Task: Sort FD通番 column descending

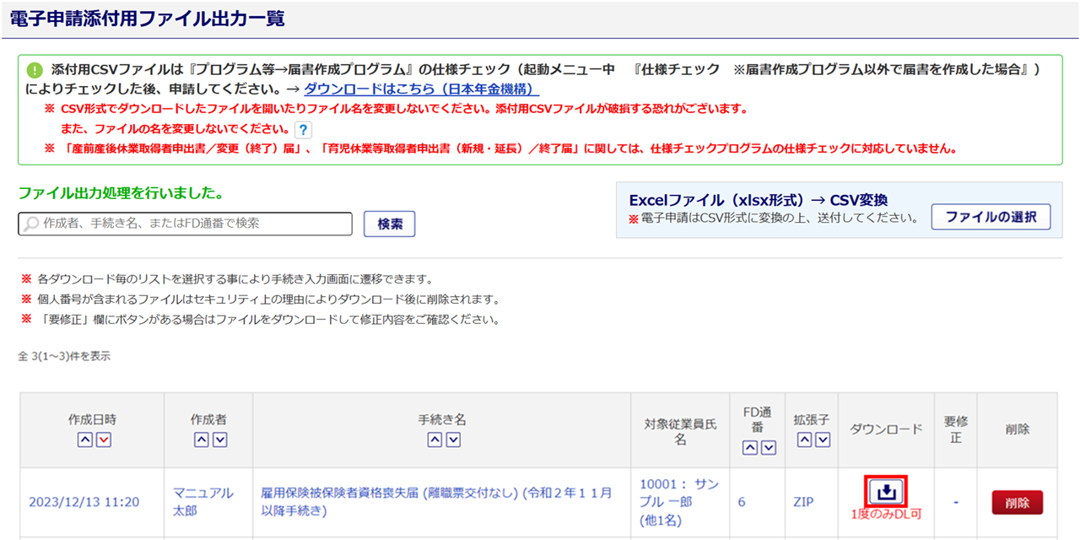Action: pyautogui.click(x=769, y=448)
